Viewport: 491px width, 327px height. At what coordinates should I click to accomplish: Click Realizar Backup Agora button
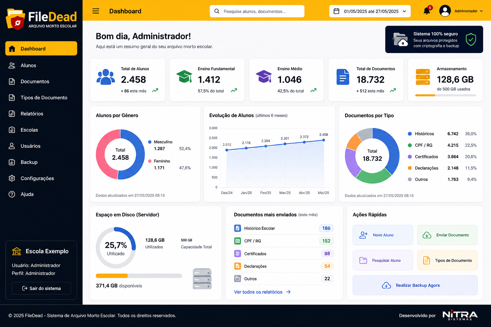tap(415, 285)
